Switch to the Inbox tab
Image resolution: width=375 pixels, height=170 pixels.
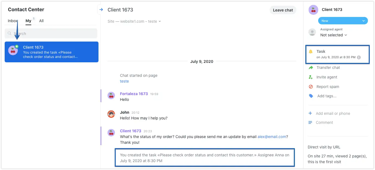pos(13,21)
